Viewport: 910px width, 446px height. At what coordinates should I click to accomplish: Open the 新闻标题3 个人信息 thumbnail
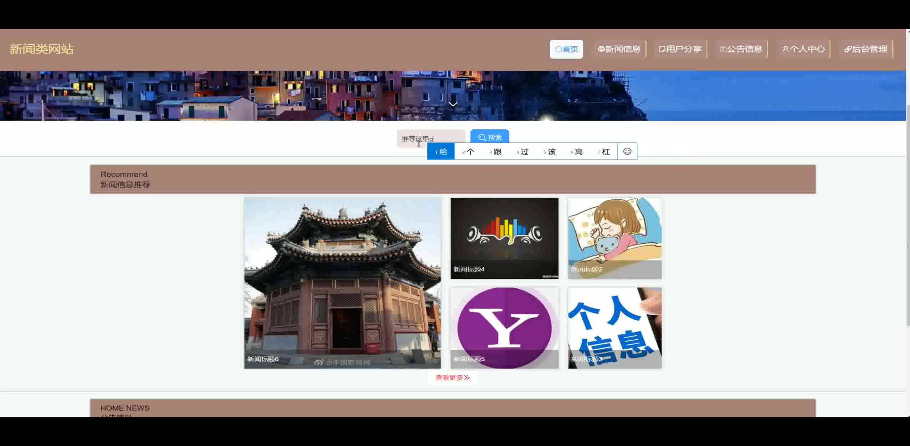[x=615, y=328]
